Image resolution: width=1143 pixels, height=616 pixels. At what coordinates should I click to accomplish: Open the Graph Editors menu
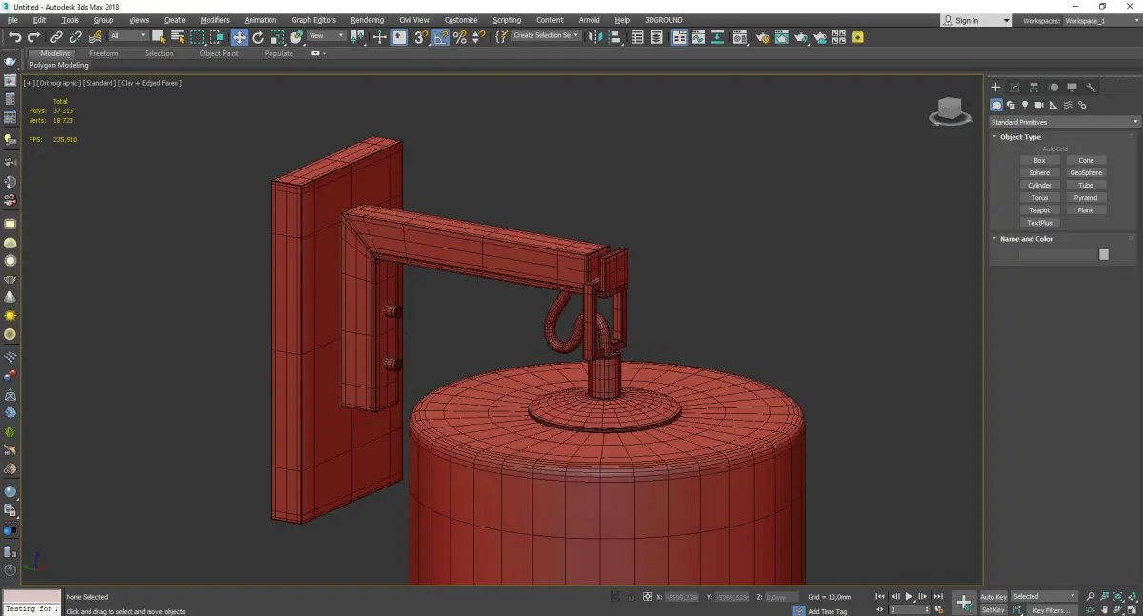pos(313,20)
